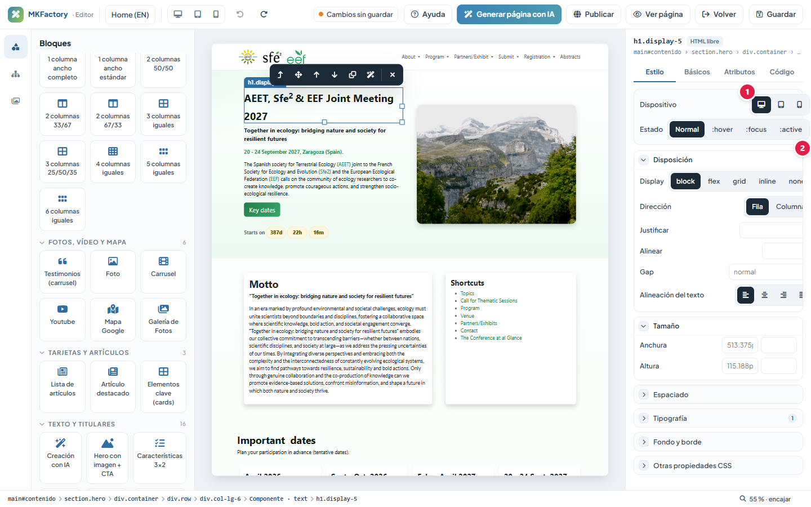
Task: Choose tablet in the Dispositivo row
Action: click(x=781, y=104)
